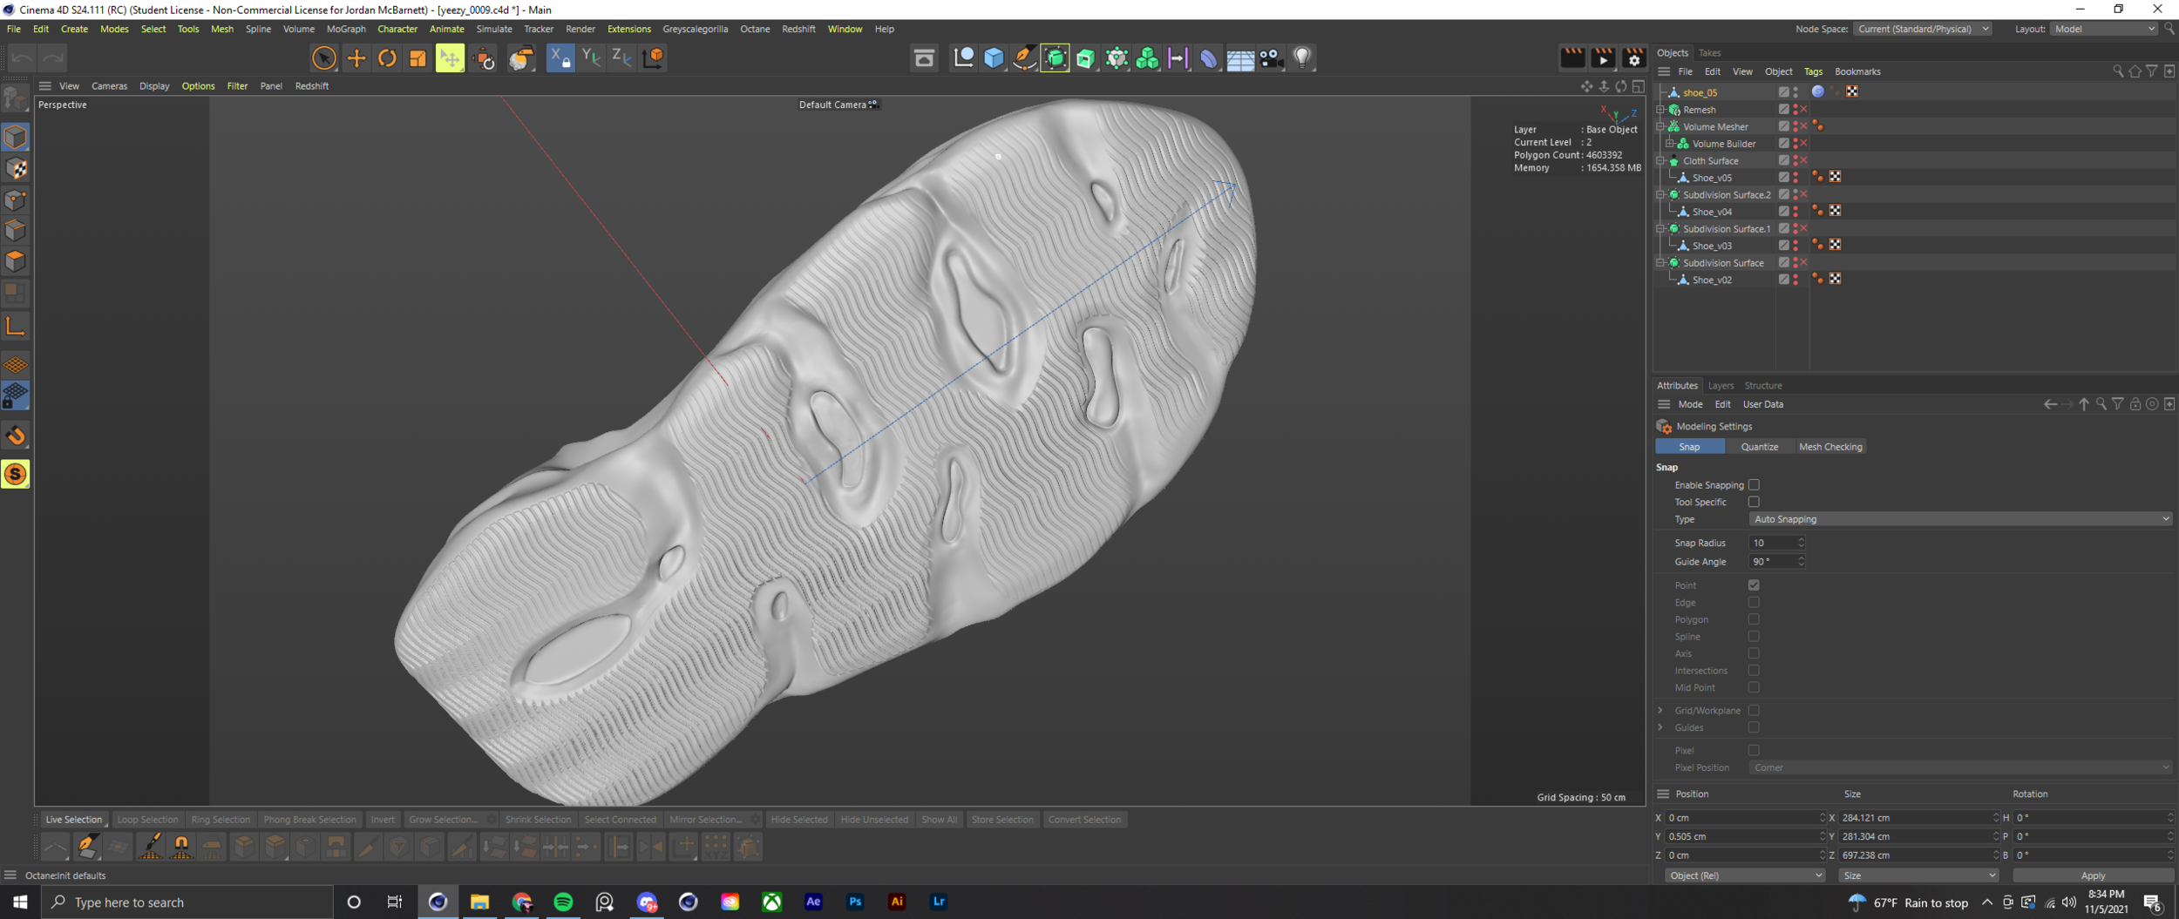Add a Light object
This screenshot has width=2179, height=919.
1302,58
